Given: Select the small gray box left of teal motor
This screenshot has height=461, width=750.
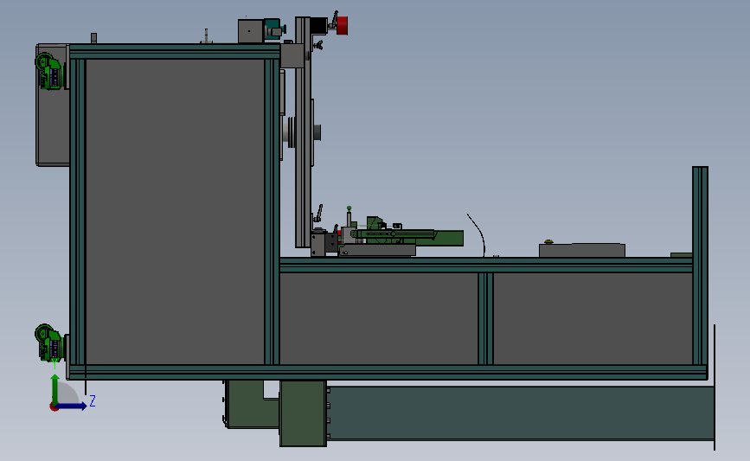Looking at the screenshot, I should (251, 31).
